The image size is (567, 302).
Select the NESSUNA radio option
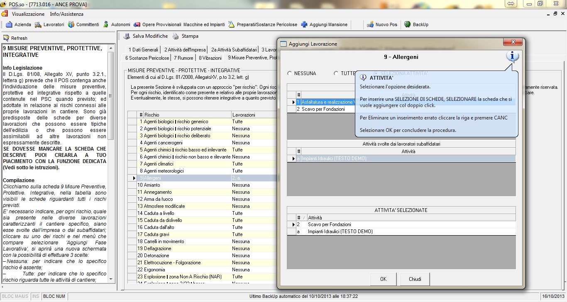click(290, 73)
